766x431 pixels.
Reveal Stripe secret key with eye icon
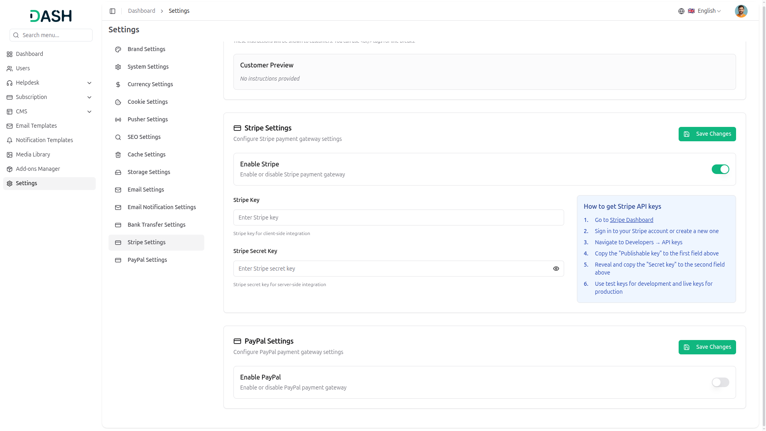coord(556,269)
